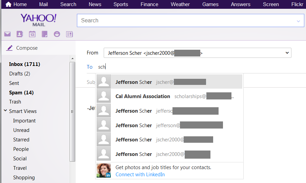Open the Contacts address book icon

(x=20, y=34)
